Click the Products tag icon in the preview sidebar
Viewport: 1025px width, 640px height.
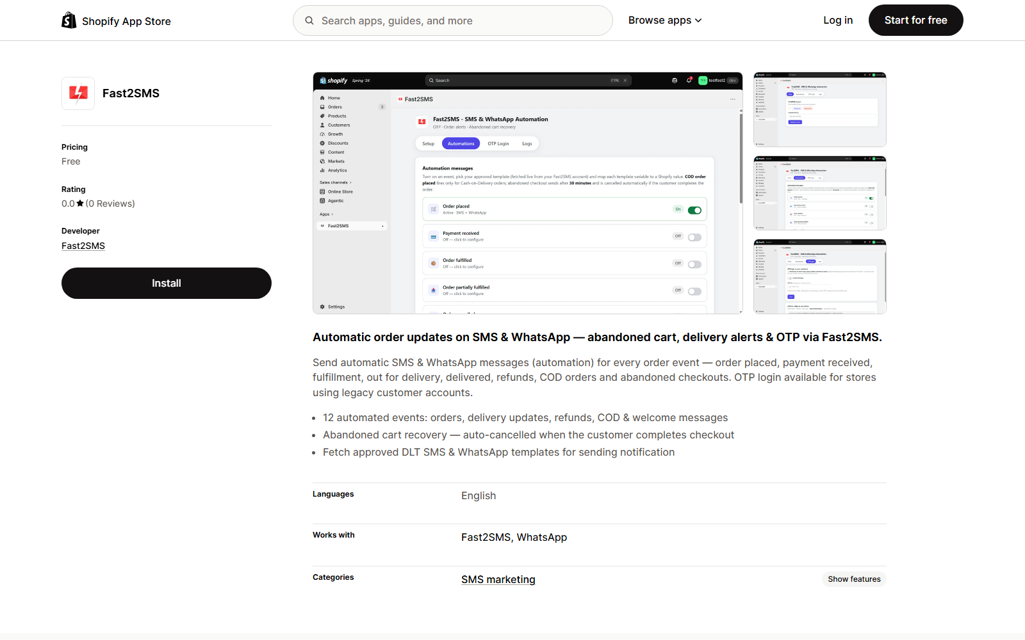pyautogui.click(x=322, y=116)
